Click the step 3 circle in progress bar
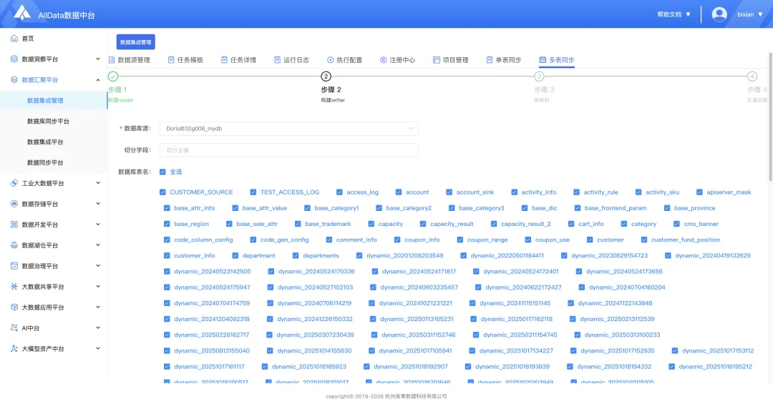The image size is (773, 404). (x=539, y=77)
